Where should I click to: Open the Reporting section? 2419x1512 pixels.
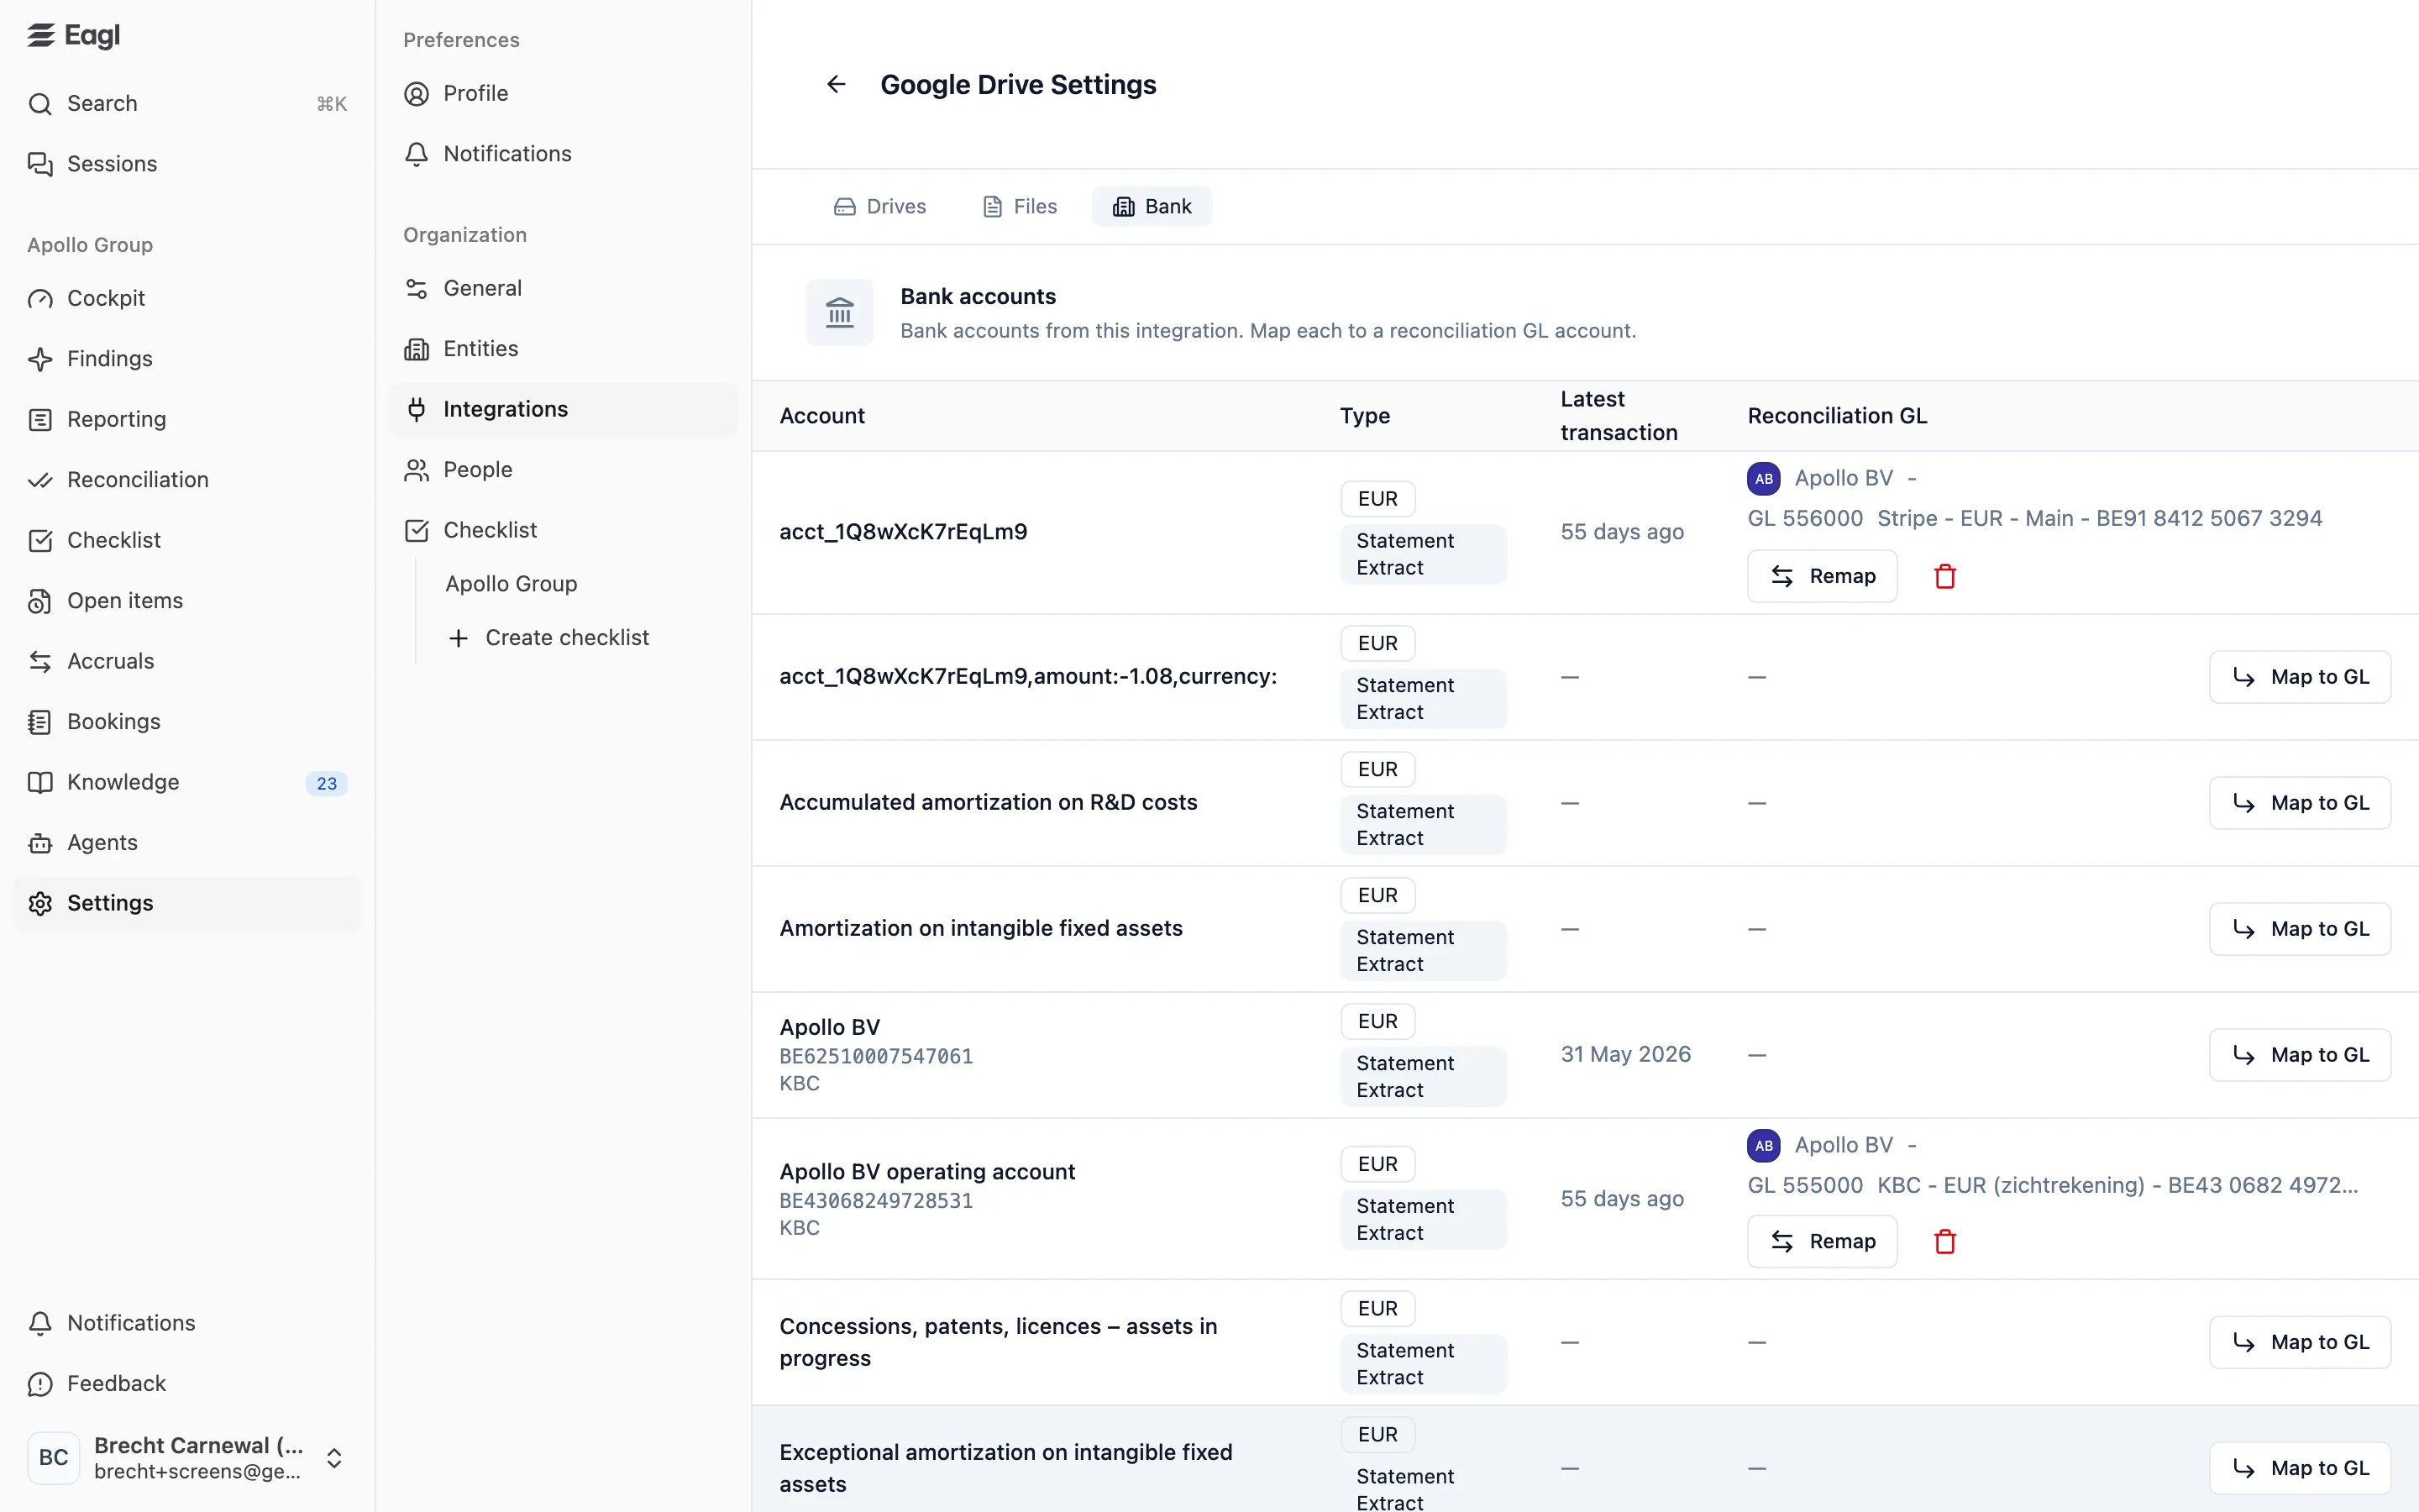point(187,419)
